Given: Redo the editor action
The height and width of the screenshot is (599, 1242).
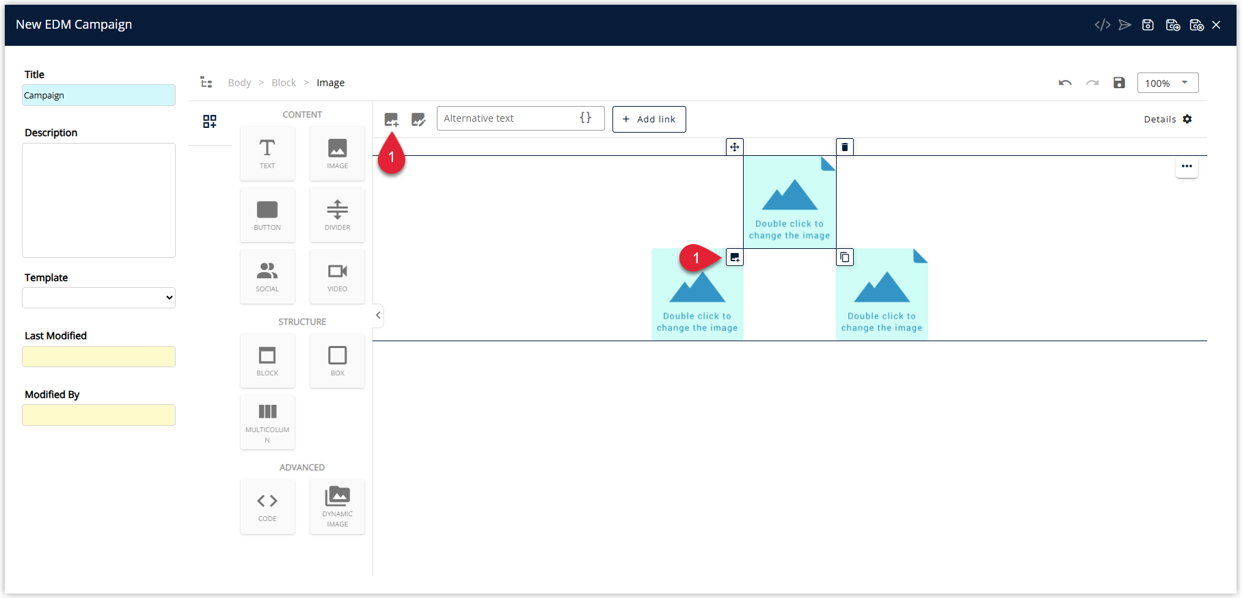Looking at the screenshot, I should click(x=1092, y=83).
